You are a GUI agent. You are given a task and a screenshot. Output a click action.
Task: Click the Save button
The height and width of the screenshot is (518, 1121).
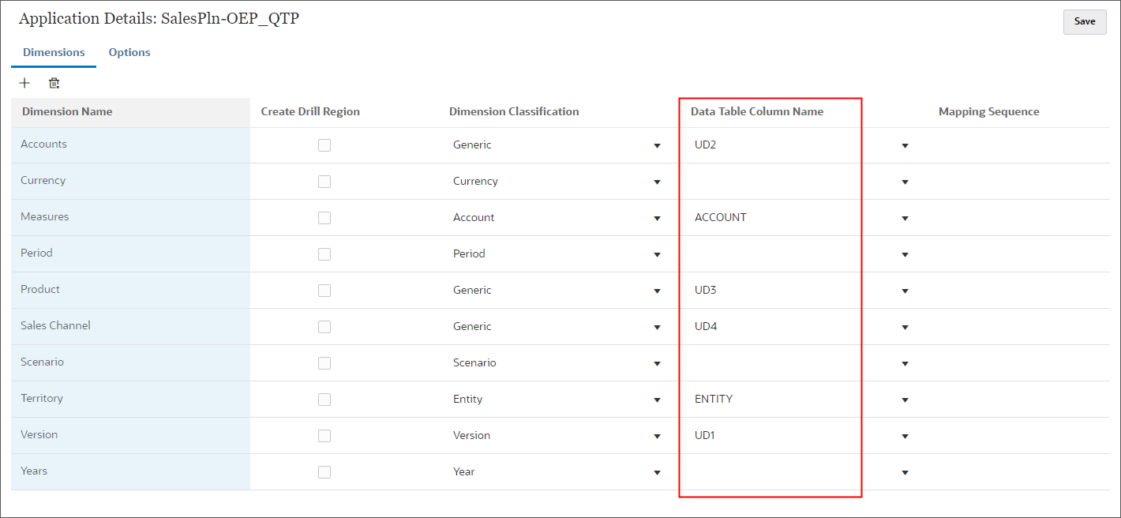[x=1084, y=21]
